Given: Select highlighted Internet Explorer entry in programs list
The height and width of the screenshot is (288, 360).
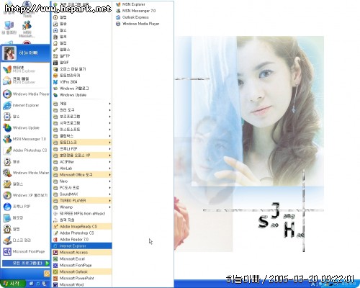Looking at the screenshot, I should point(82,246).
